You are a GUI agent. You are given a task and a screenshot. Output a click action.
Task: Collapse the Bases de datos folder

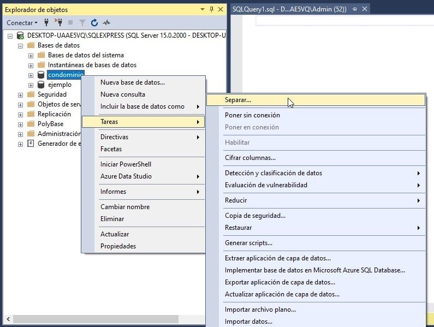point(21,46)
